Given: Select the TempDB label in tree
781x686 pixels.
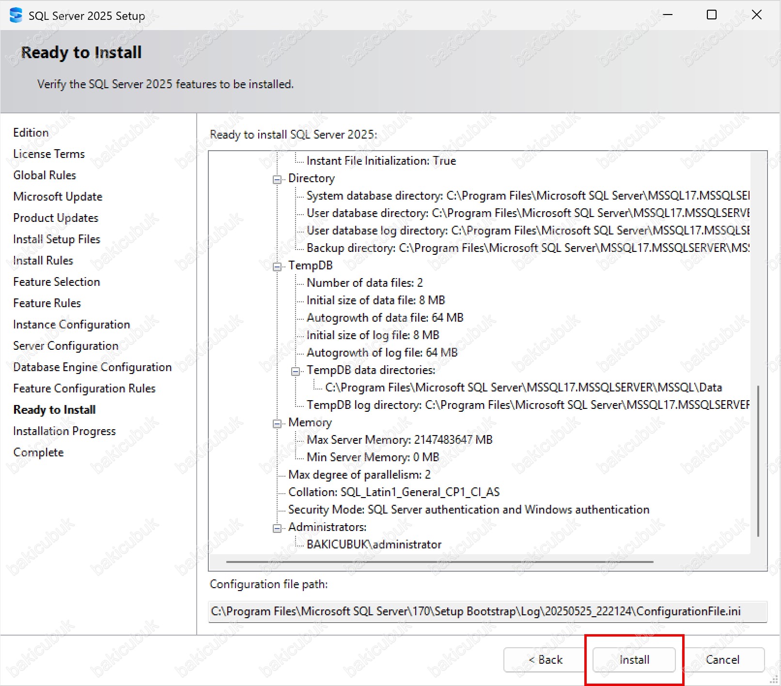Looking at the screenshot, I should click(311, 265).
